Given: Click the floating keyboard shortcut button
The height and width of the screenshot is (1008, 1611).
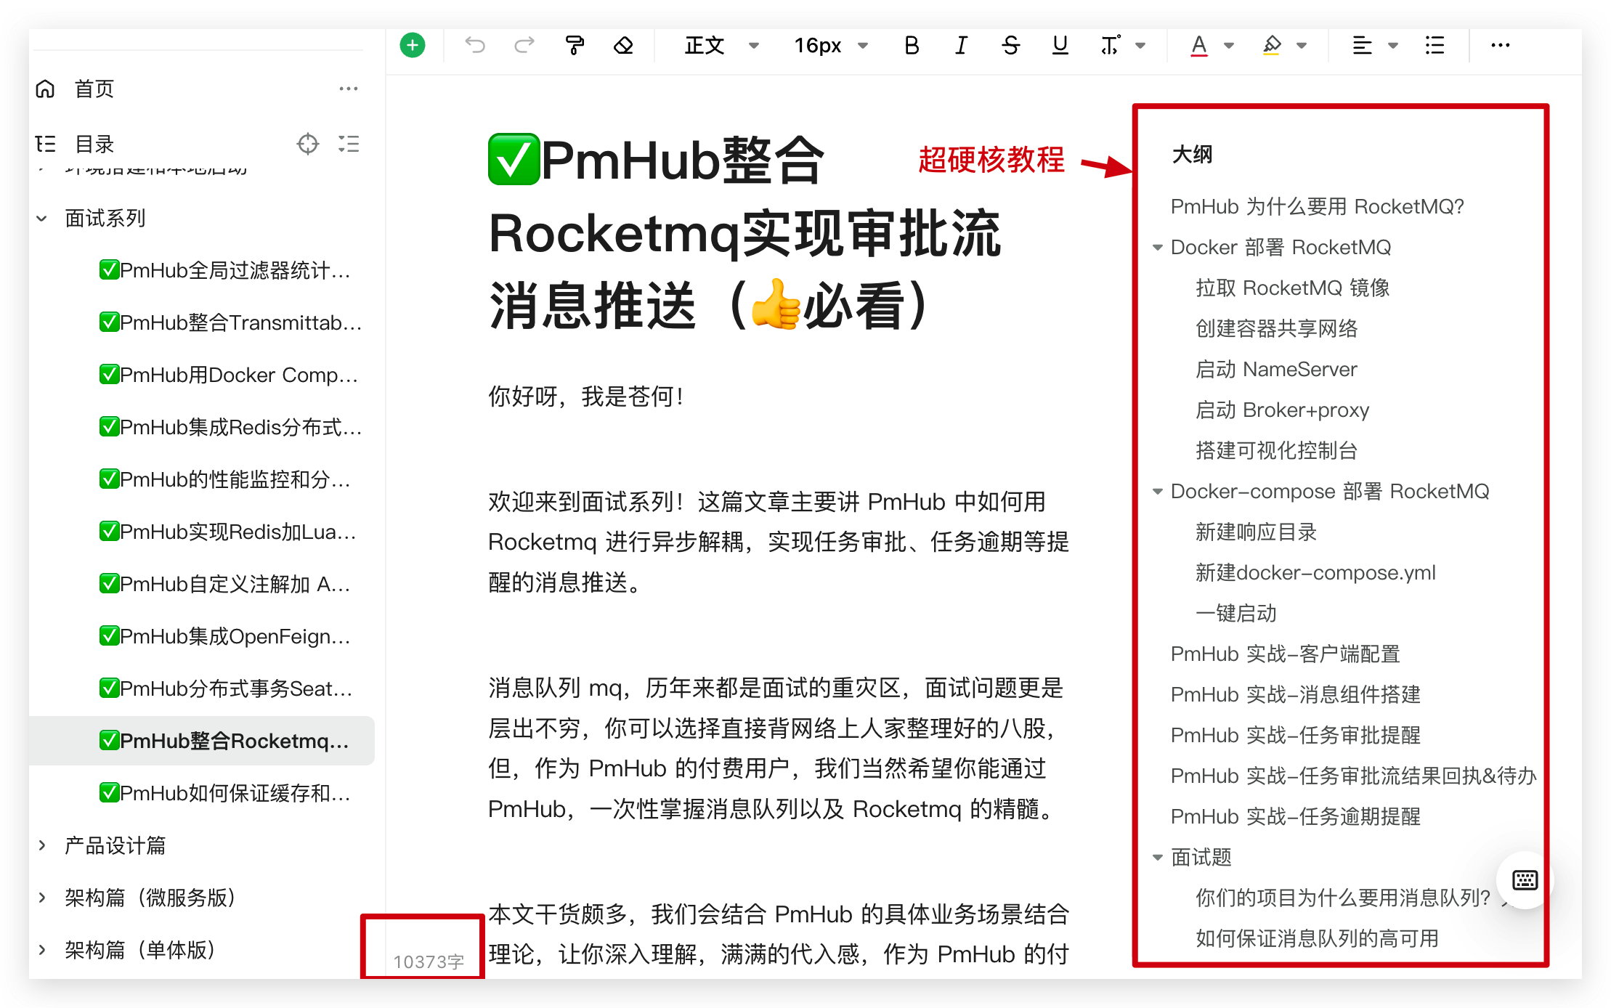Looking at the screenshot, I should pos(1525,880).
